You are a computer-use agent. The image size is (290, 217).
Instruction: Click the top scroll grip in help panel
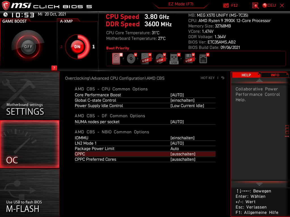click(x=259, y=80)
